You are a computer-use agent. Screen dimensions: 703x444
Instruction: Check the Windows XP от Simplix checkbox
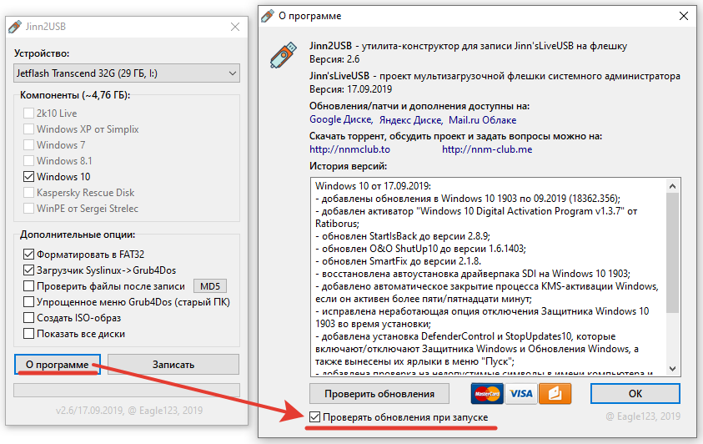[28, 129]
